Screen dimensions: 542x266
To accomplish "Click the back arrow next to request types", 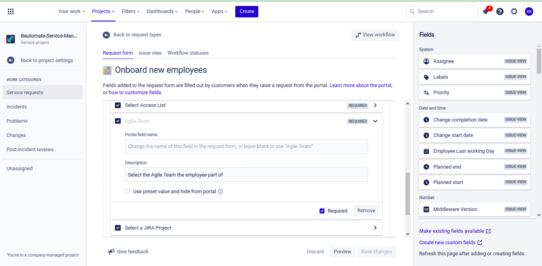I will point(106,35).
